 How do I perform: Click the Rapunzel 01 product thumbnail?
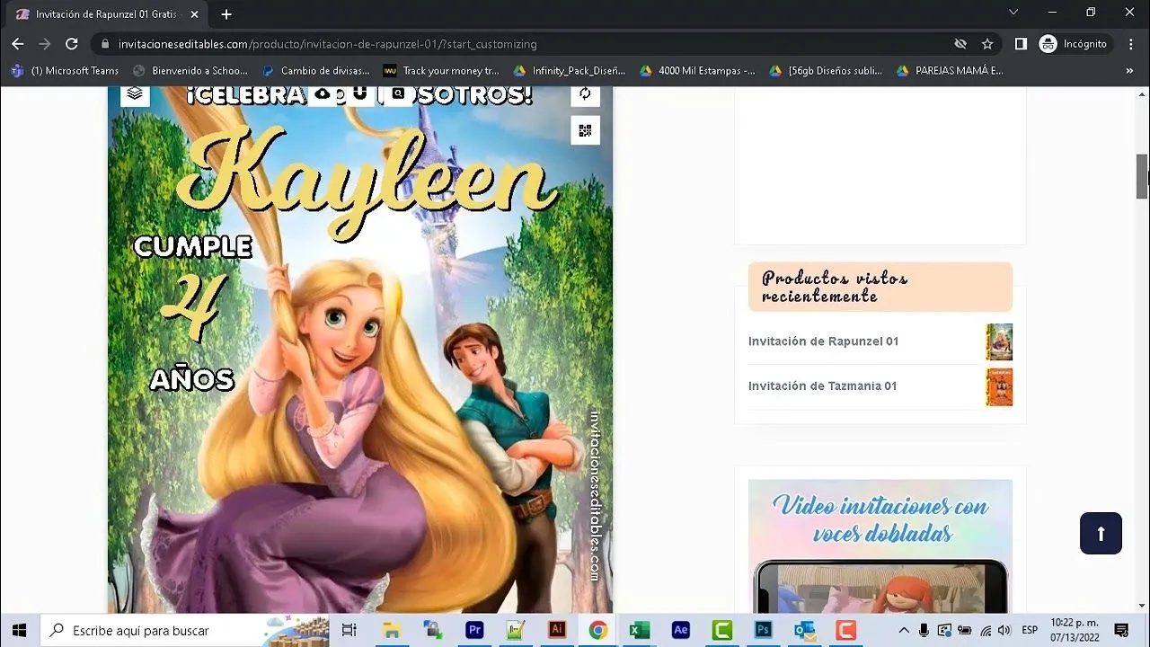(x=999, y=341)
